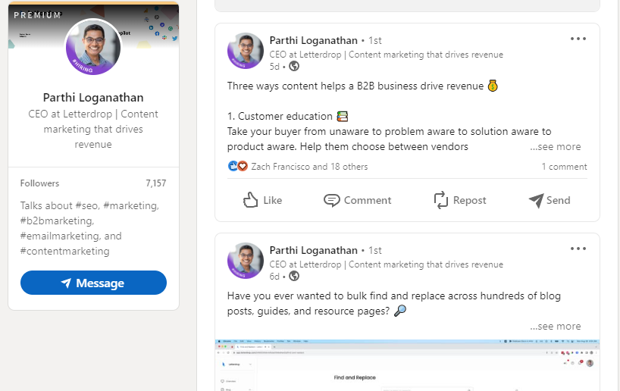Click the globe visibility icon on 5d post

tap(294, 67)
